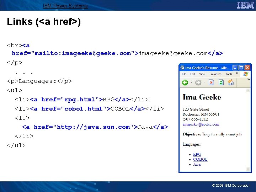Click the closing '</ul>' code line
256x192 pixels.
click(16, 145)
